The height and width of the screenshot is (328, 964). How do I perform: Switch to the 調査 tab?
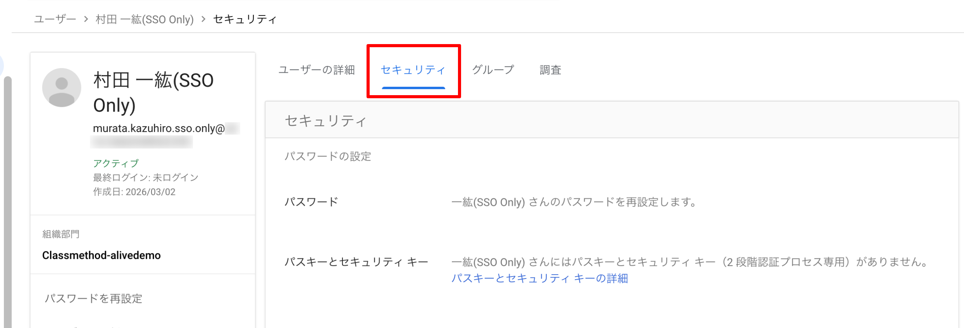pos(550,70)
